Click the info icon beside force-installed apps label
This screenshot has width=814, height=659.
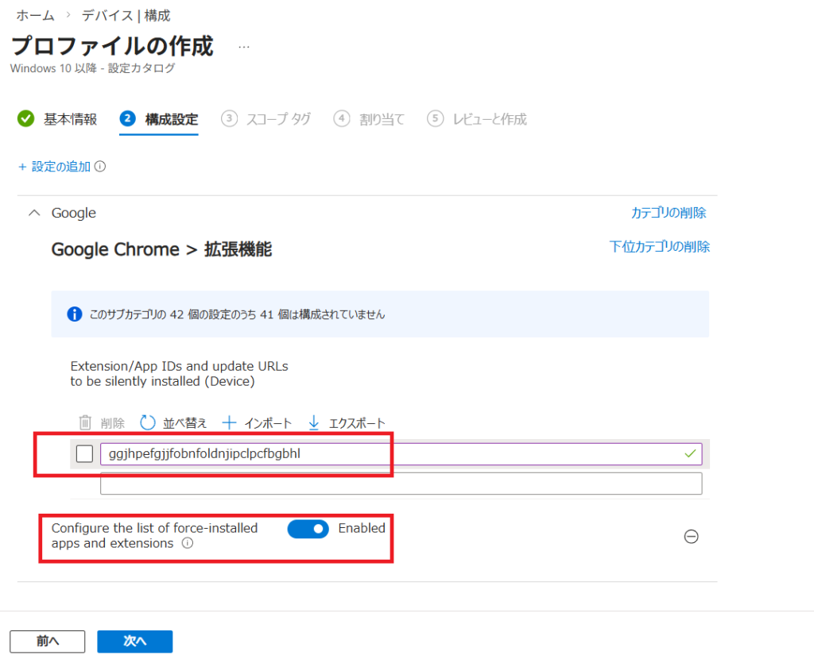pyautogui.click(x=188, y=544)
